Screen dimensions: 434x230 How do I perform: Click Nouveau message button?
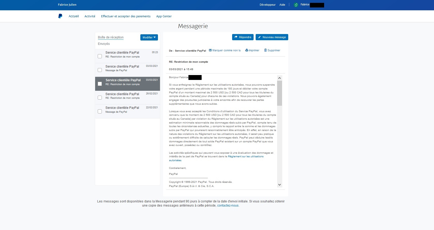pos(272,37)
